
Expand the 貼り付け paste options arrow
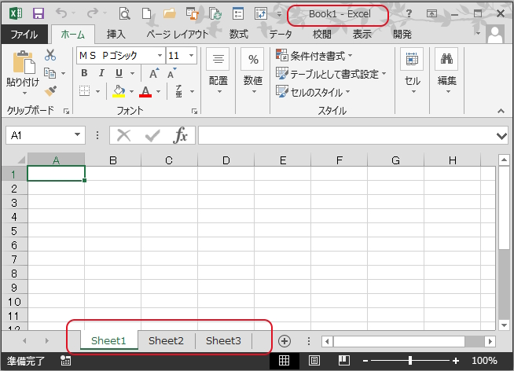click(x=24, y=94)
